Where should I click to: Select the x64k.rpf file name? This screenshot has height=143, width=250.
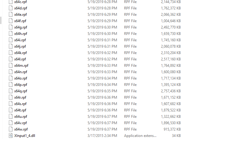(x=20, y=53)
